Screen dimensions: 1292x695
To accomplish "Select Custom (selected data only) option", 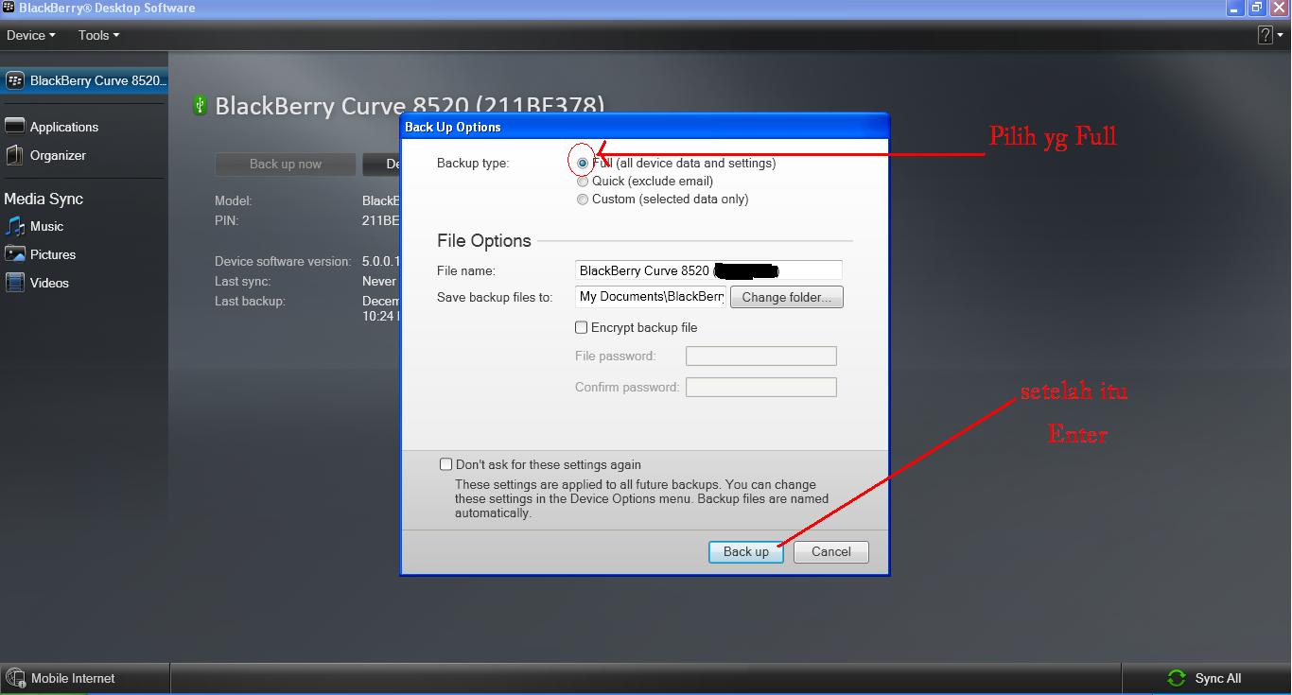I will pos(583,200).
